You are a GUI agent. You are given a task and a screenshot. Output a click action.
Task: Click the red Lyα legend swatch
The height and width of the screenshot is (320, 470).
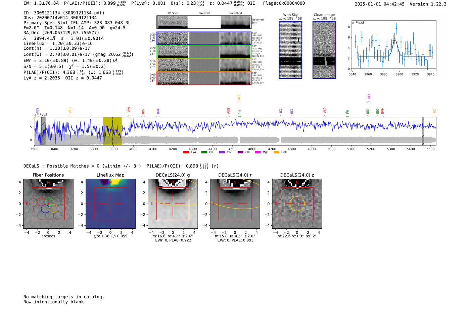pyautogui.click(x=186, y=152)
